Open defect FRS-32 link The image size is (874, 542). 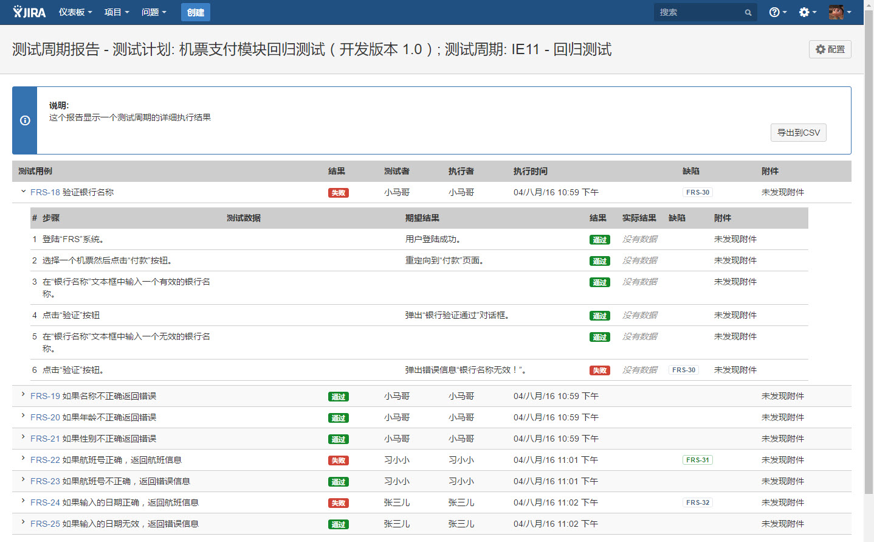698,502
